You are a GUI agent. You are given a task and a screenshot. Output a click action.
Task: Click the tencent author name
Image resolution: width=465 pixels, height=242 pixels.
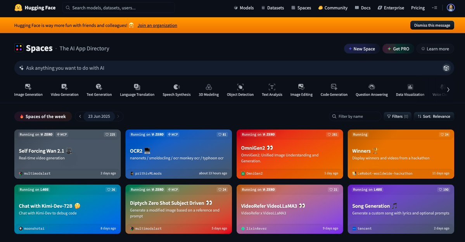coord(365,229)
